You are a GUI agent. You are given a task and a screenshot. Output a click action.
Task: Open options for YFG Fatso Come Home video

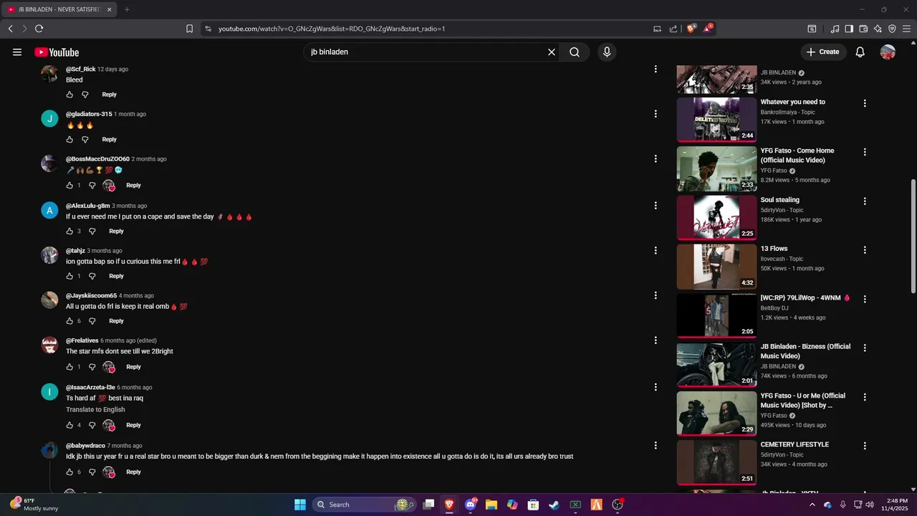point(865,152)
